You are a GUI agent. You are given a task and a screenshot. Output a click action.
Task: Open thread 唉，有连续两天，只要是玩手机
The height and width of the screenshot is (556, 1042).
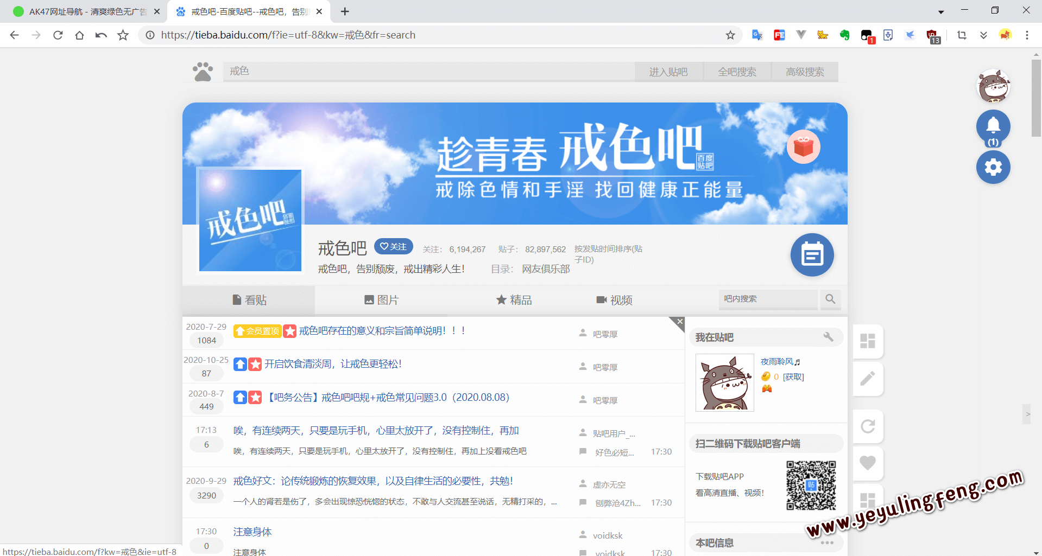pyautogui.click(x=376, y=431)
